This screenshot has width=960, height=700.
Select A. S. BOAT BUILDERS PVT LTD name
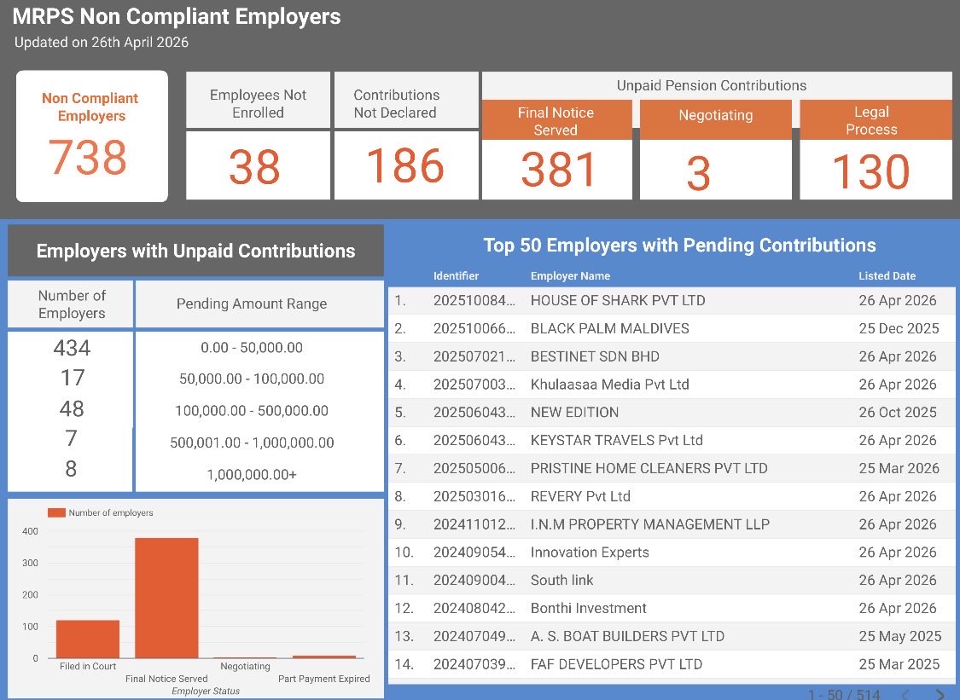pos(627,636)
